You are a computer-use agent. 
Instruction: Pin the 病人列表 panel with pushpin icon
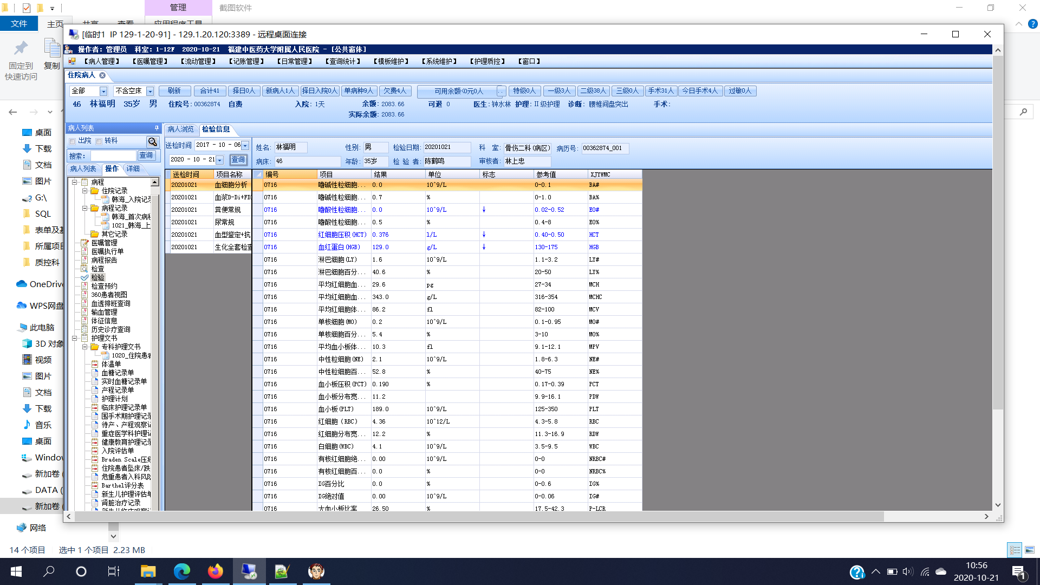(157, 128)
